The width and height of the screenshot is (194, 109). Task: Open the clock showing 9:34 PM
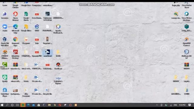pos(182,105)
